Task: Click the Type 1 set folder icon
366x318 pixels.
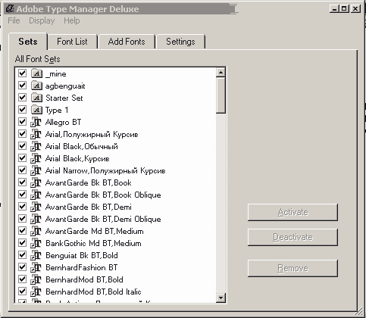Action: tap(36, 110)
